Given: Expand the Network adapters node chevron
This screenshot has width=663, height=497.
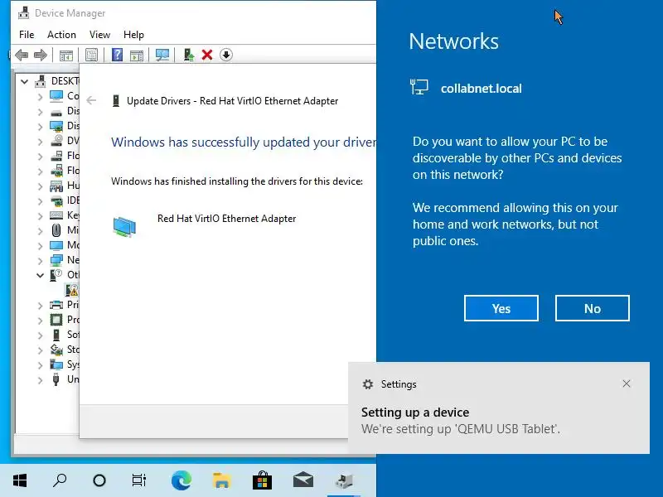Looking at the screenshot, I should 40,261.
